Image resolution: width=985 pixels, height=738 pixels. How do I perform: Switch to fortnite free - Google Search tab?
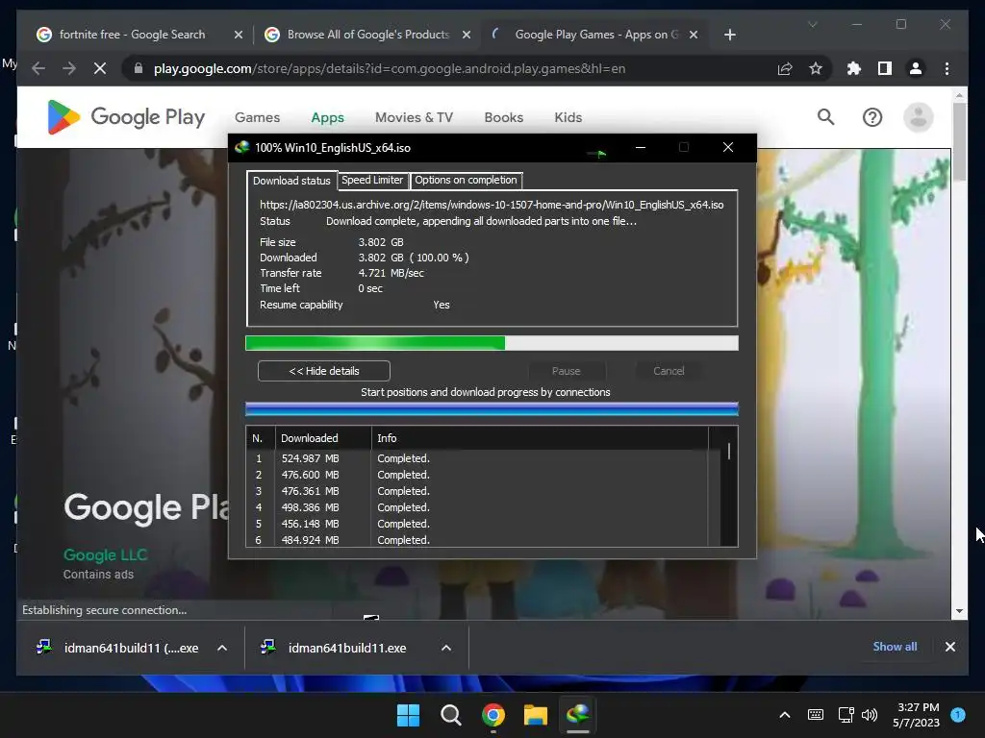(131, 35)
